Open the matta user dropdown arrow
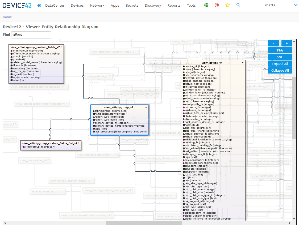This screenshot has height=228, width=299. pos(296,5)
